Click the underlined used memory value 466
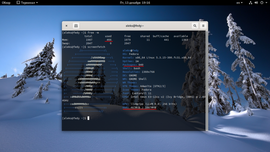 tap(109, 40)
